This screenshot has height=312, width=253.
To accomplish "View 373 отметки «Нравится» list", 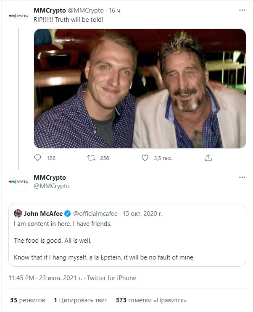I will tap(151, 300).
